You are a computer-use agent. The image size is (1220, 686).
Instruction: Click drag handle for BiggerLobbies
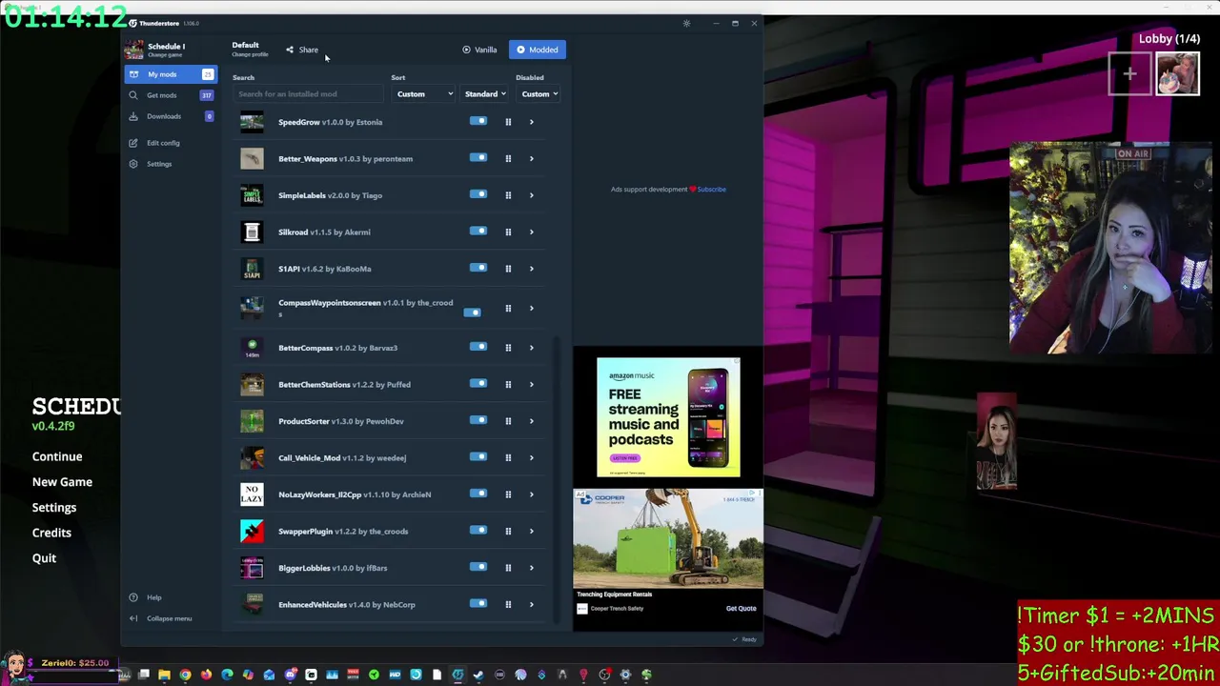coord(508,568)
